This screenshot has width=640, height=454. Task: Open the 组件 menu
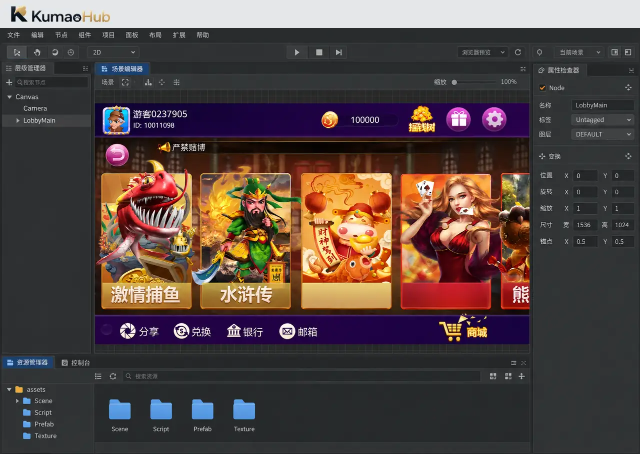click(84, 35)
